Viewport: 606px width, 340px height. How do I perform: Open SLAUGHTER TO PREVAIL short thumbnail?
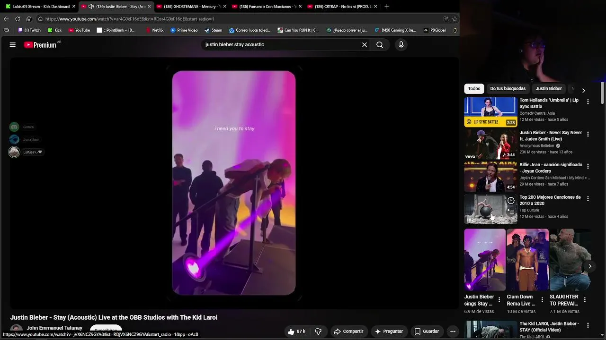[x=570, y=260]
